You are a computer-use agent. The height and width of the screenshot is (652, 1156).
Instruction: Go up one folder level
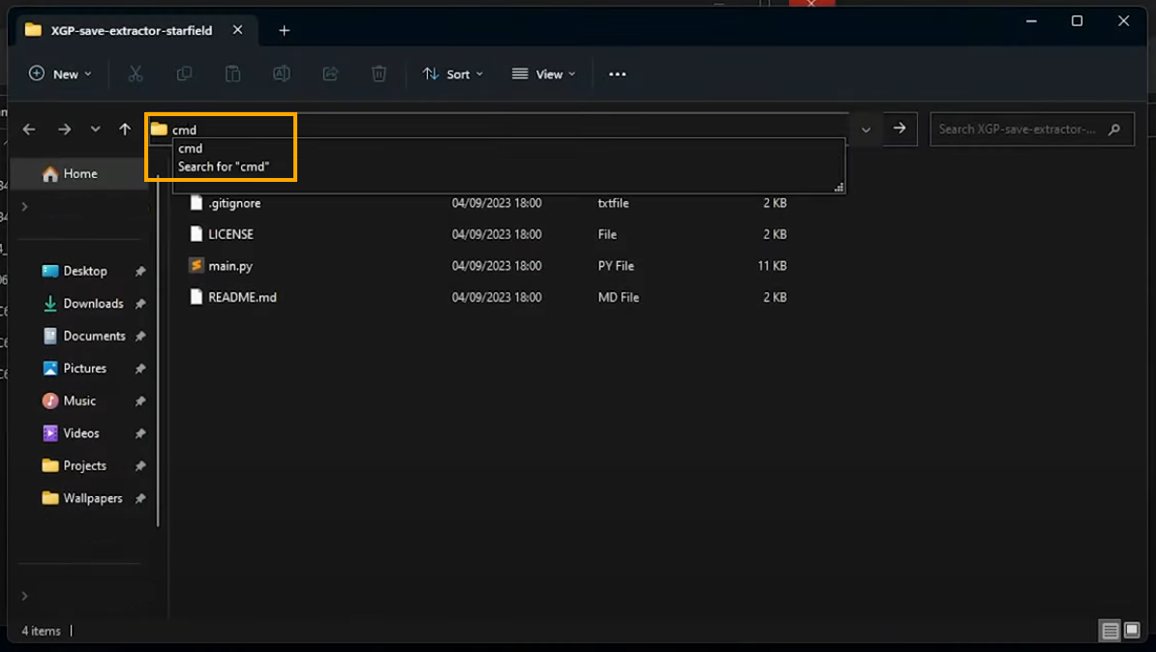125,130
